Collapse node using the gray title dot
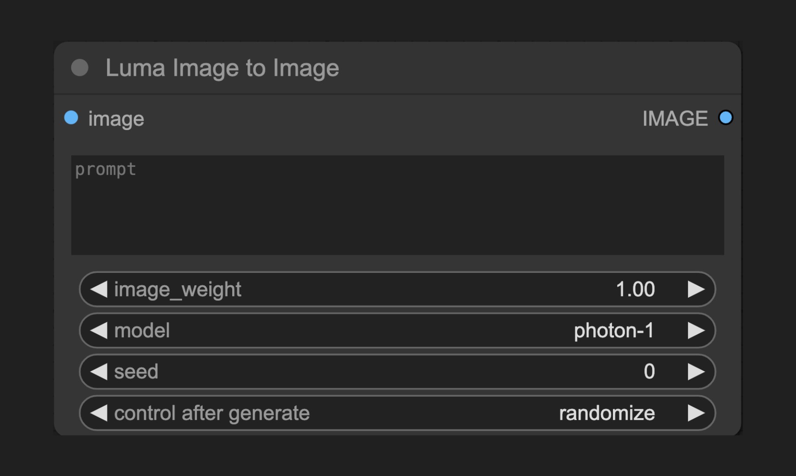Viewport: 796px width, 476px height. (80, 68)
